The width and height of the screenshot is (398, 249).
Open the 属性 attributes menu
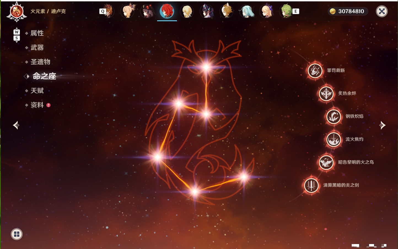click(x=37, y=33)
